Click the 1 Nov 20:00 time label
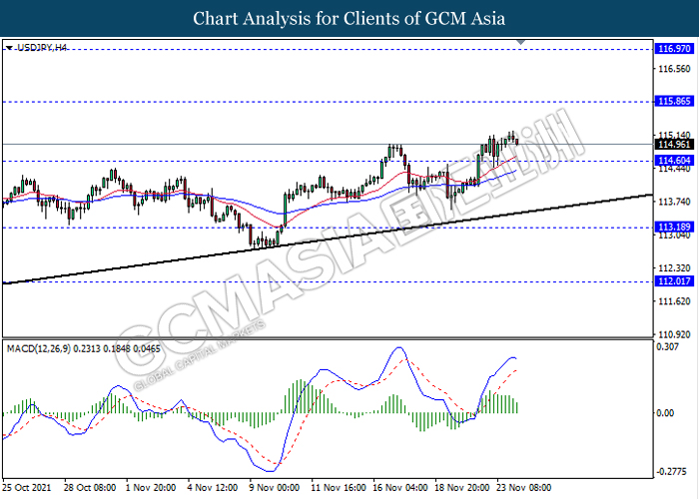Viewport: 699px width, 499px height. tap(151, 488)
